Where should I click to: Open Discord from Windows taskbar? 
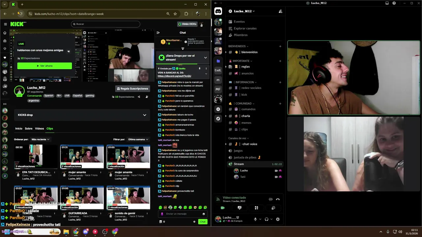tap(85, 232)
